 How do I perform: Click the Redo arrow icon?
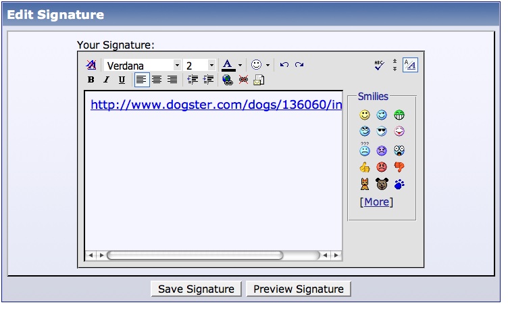(299, 65)
